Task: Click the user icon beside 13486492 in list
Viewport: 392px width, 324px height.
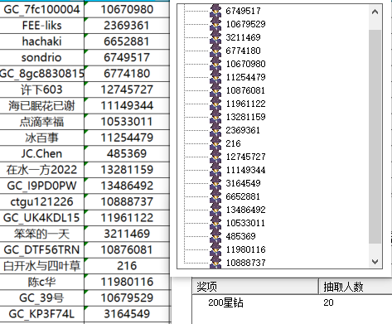Action: pyautogui.click(x=215, y=210)
